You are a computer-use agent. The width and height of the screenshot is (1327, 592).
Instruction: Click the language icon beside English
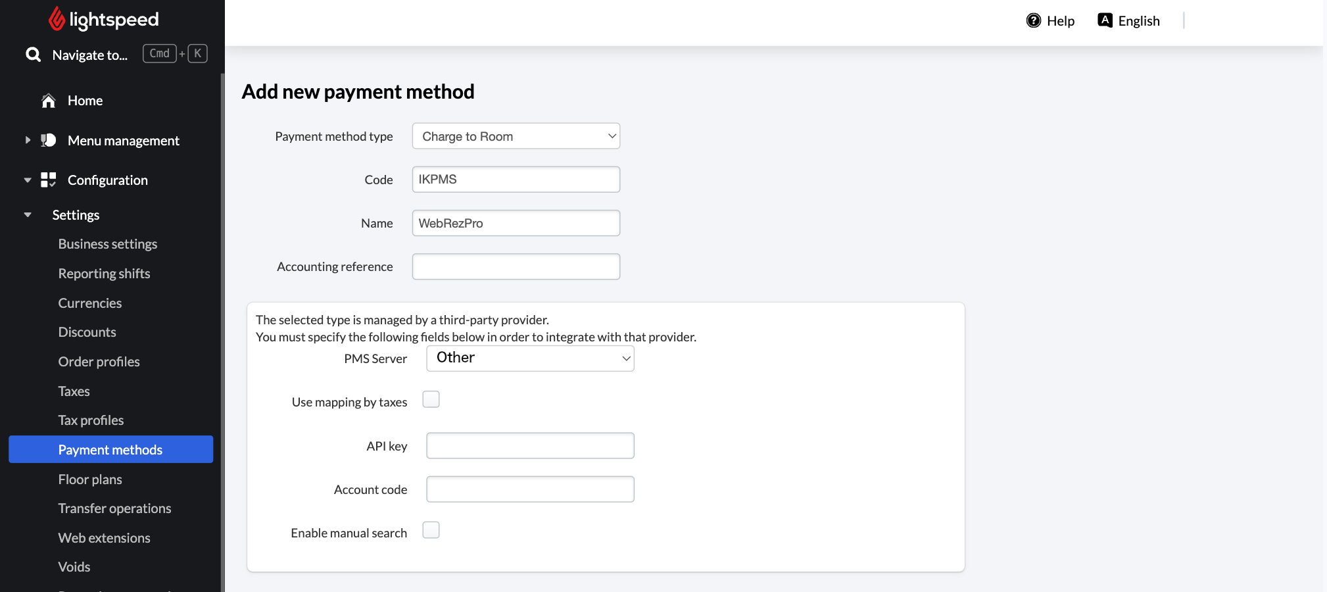pos(1105,20)
